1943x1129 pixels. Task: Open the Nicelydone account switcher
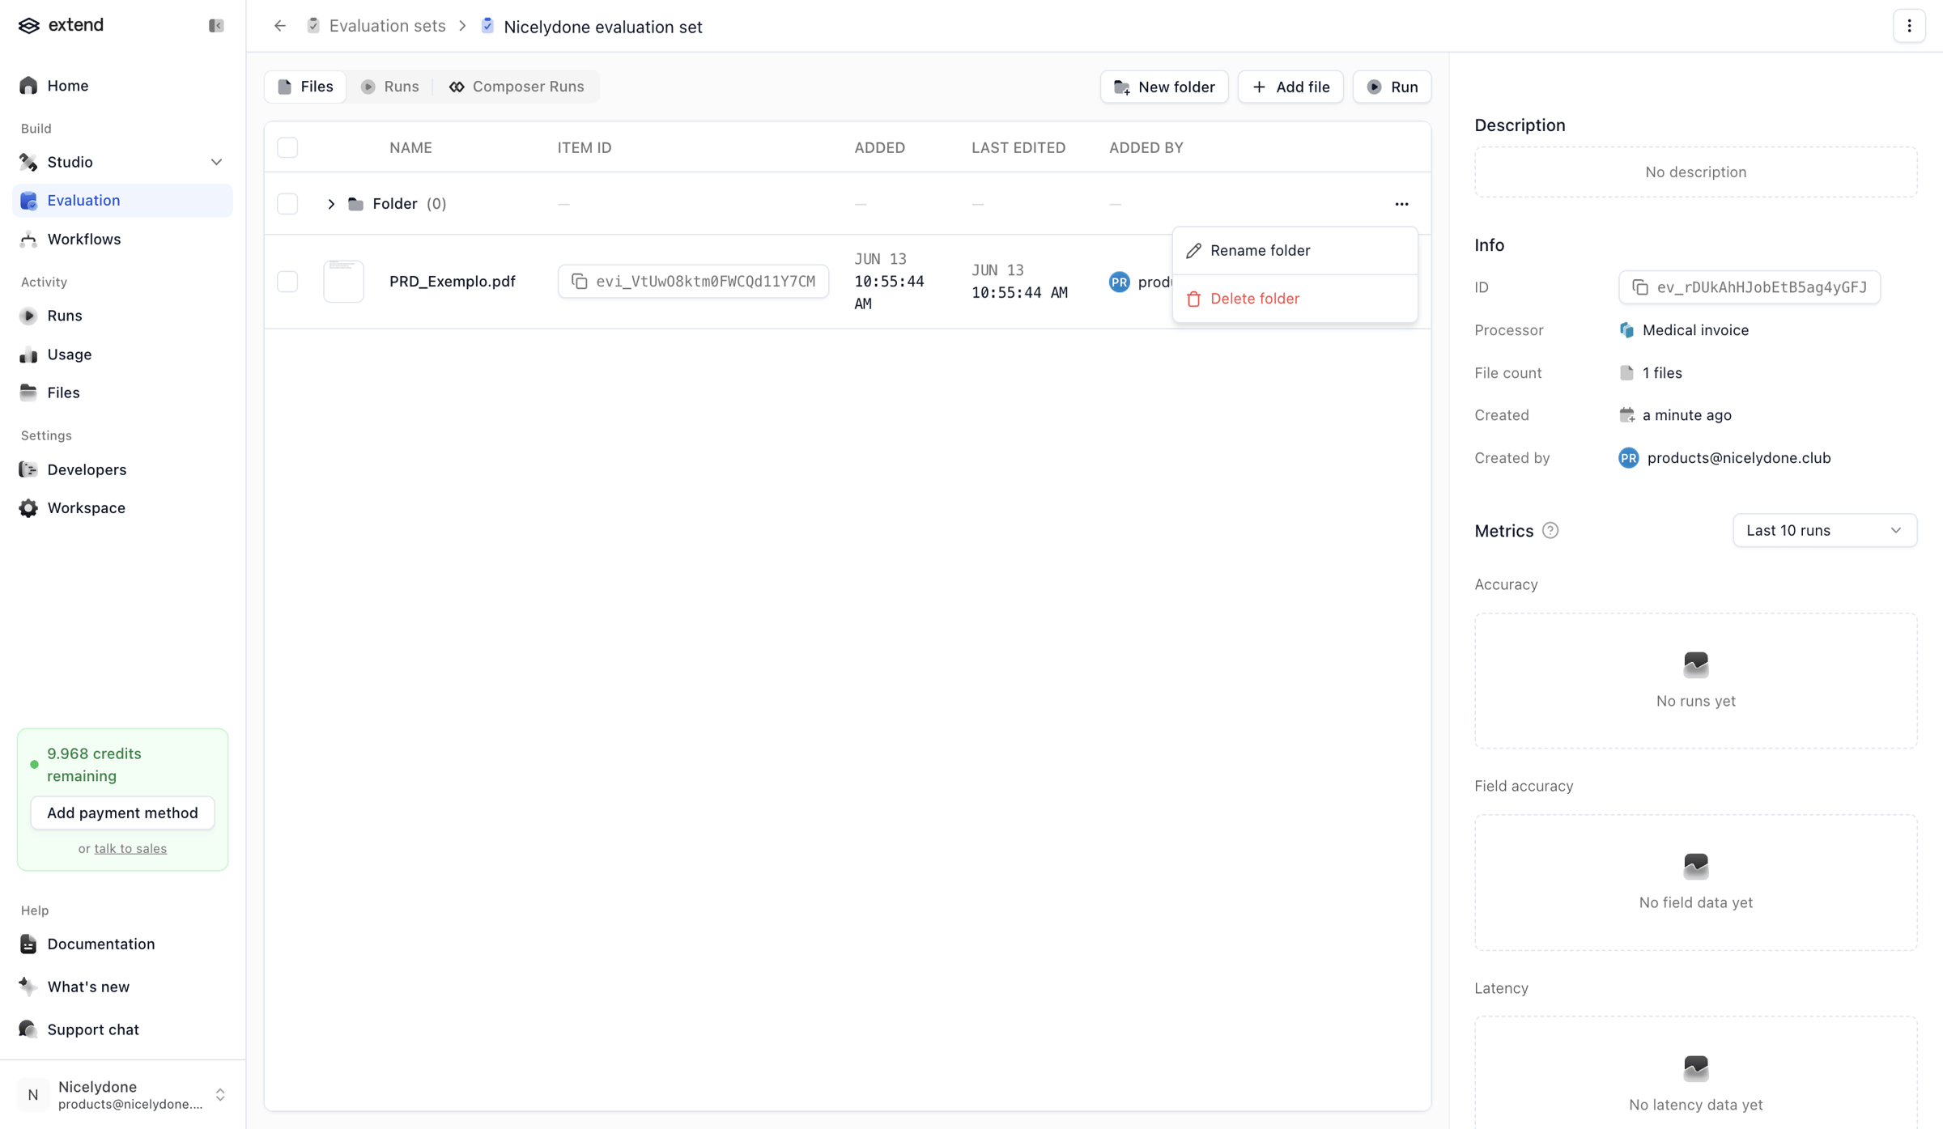coord(123,1095)
